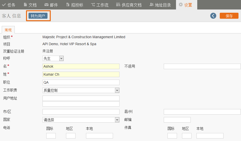
Task: Open the 招投标 tender tab
Action: [75, 5]
